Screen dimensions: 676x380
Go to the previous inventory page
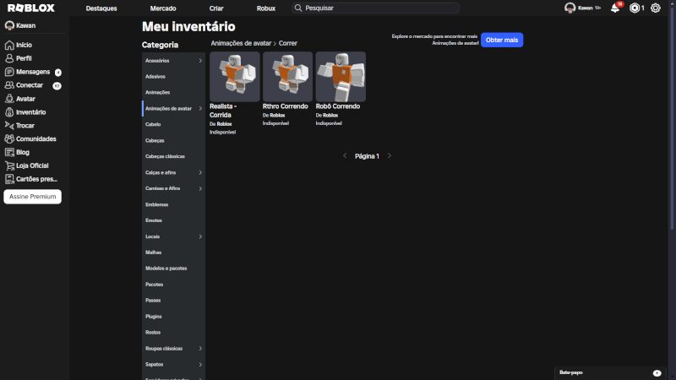[x=345, y=155]
